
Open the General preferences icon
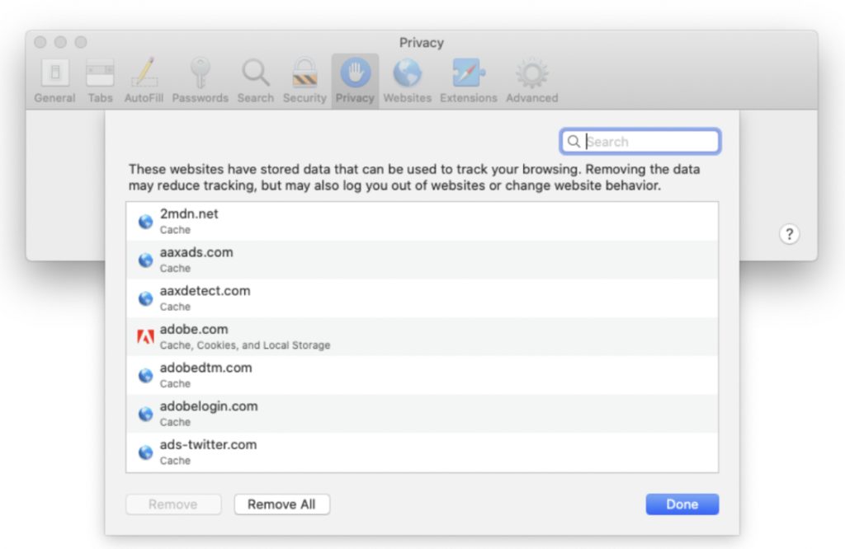pos(55,73)
